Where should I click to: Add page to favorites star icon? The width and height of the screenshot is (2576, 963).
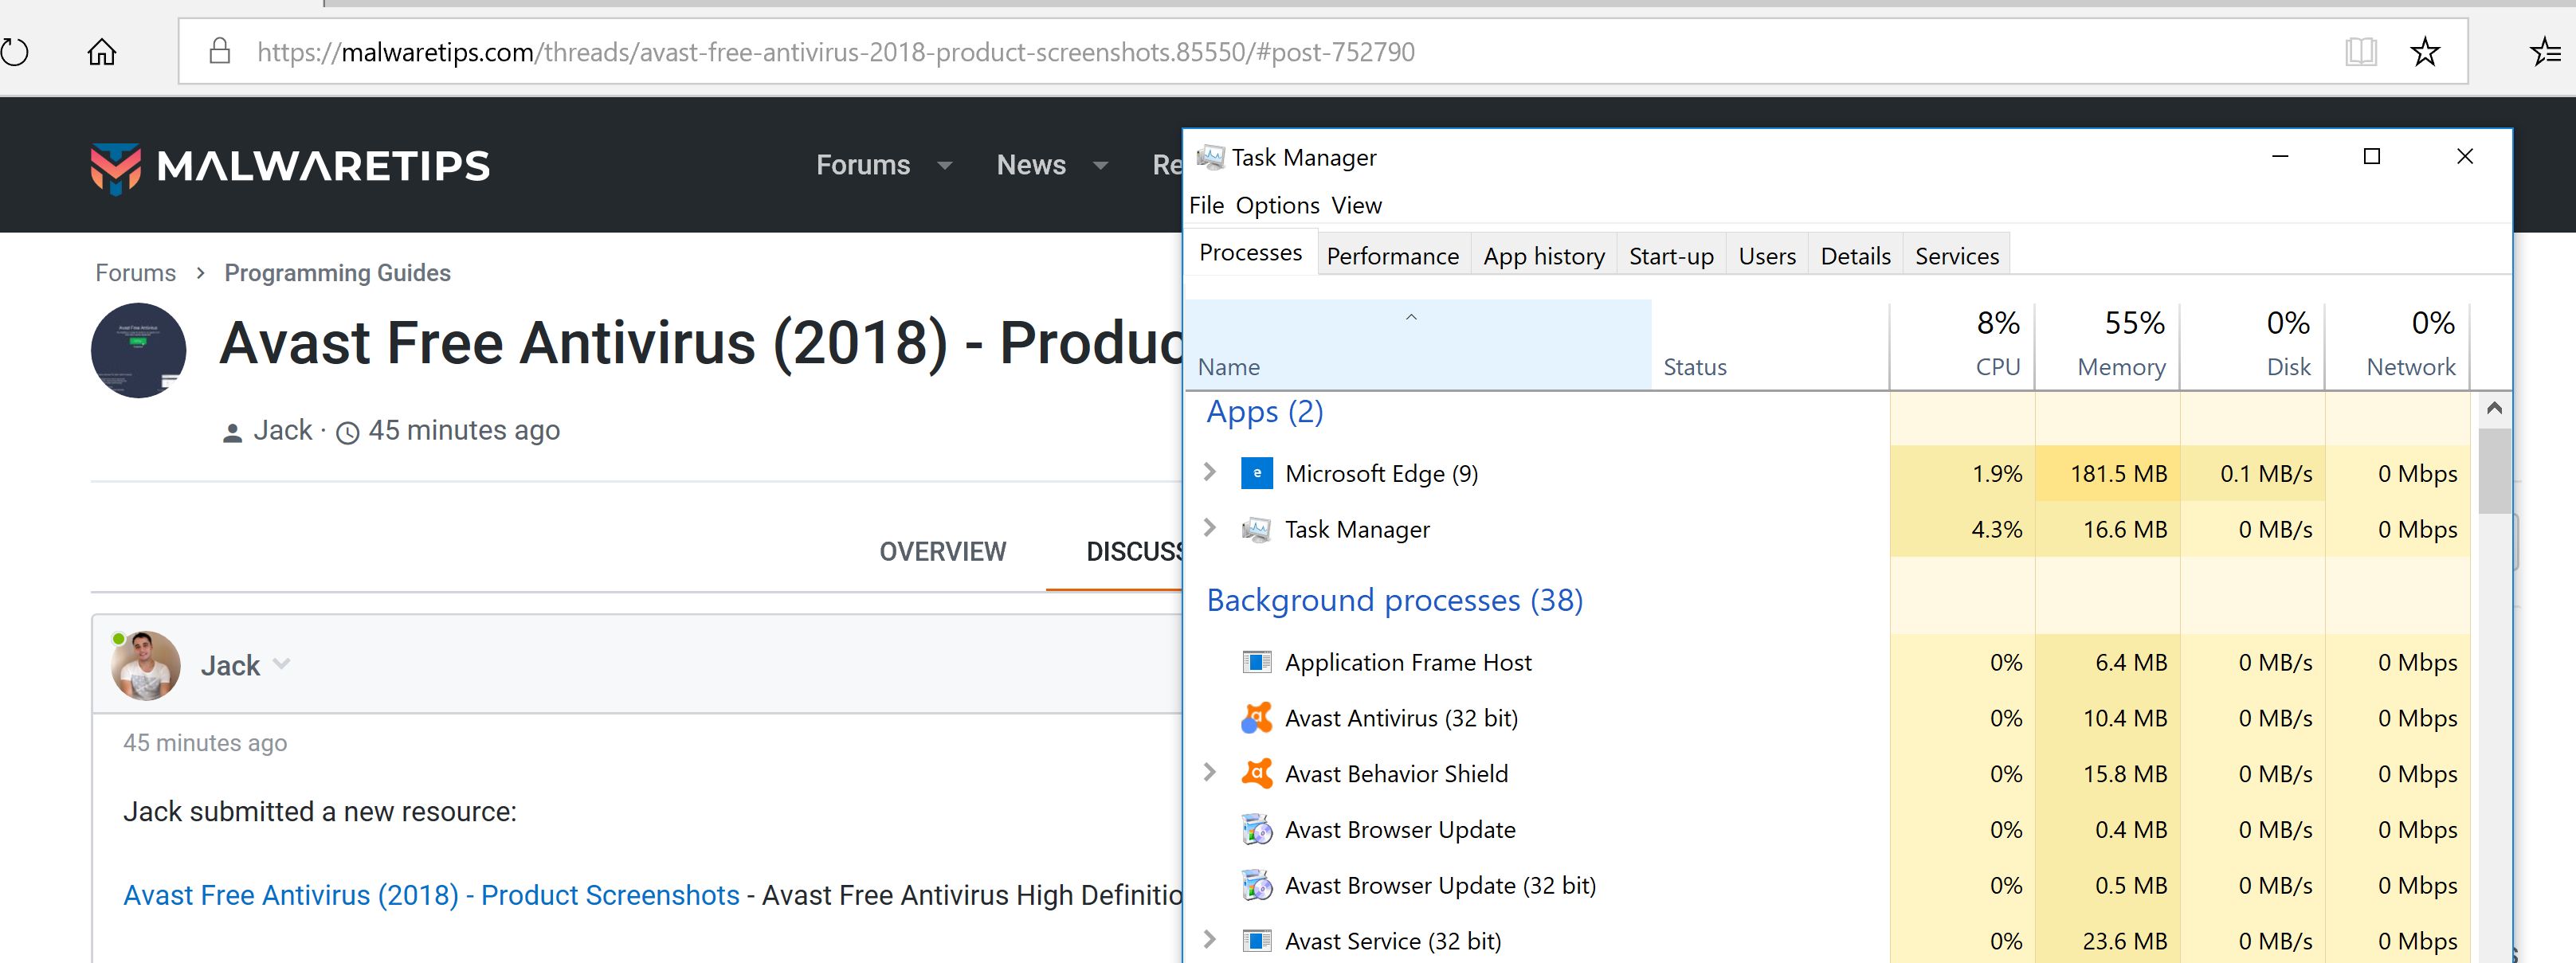2425,52
